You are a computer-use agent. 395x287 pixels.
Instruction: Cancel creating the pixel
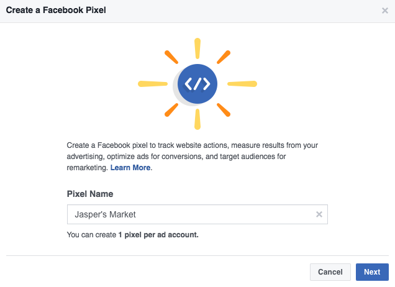point(330,272)
